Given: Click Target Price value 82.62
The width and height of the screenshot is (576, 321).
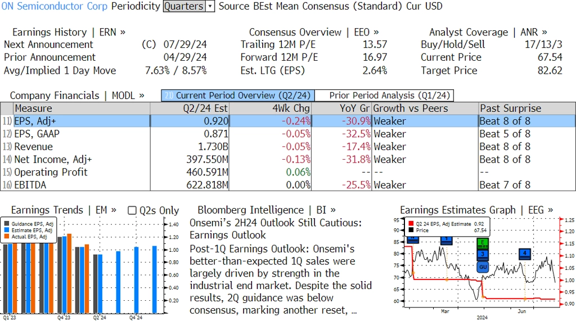Looking at the screenshot, I should [550, 70].
